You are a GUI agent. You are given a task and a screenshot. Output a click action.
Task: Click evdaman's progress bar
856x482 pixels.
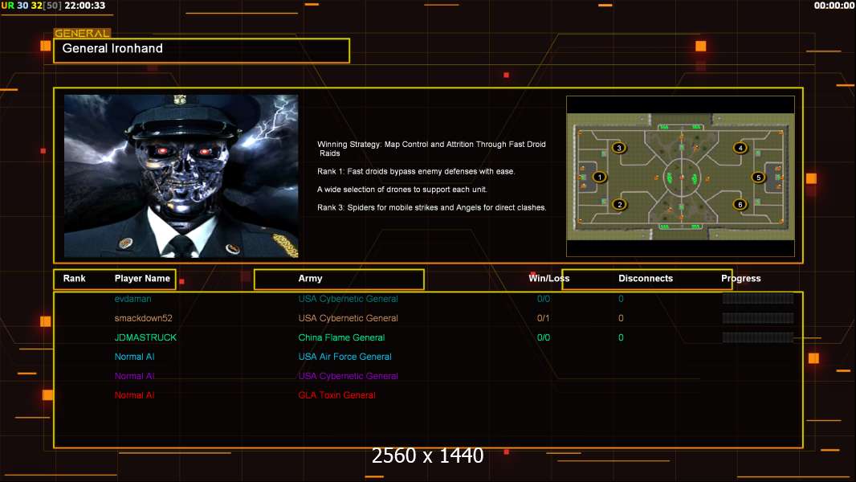758,299
